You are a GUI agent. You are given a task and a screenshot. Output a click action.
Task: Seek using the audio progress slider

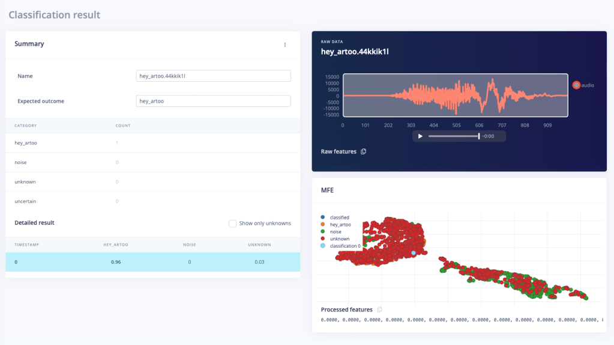[453, 136]
